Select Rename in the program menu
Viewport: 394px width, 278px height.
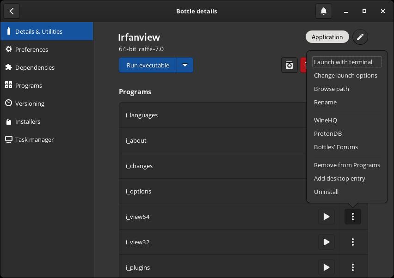pyautogui.click(x=347, y=103)
